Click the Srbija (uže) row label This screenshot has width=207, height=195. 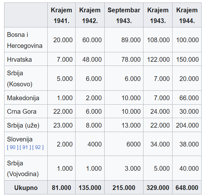tap(23, 125)
